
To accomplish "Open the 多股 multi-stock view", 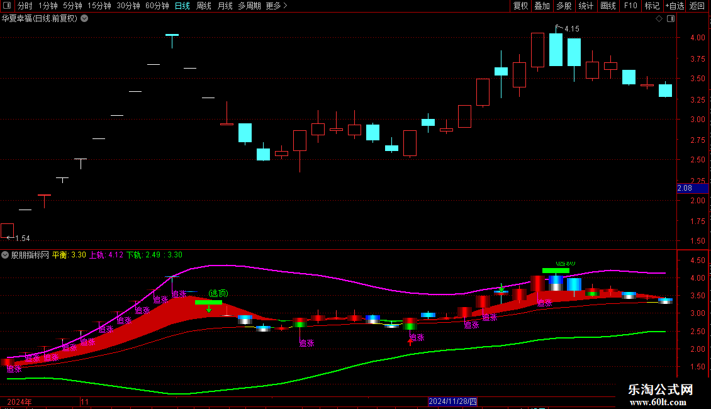I will tap(564, 6).
